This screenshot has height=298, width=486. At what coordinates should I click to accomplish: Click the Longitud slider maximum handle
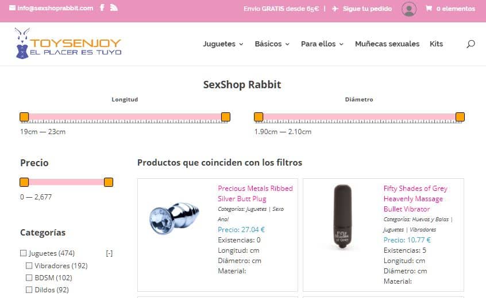226,117
